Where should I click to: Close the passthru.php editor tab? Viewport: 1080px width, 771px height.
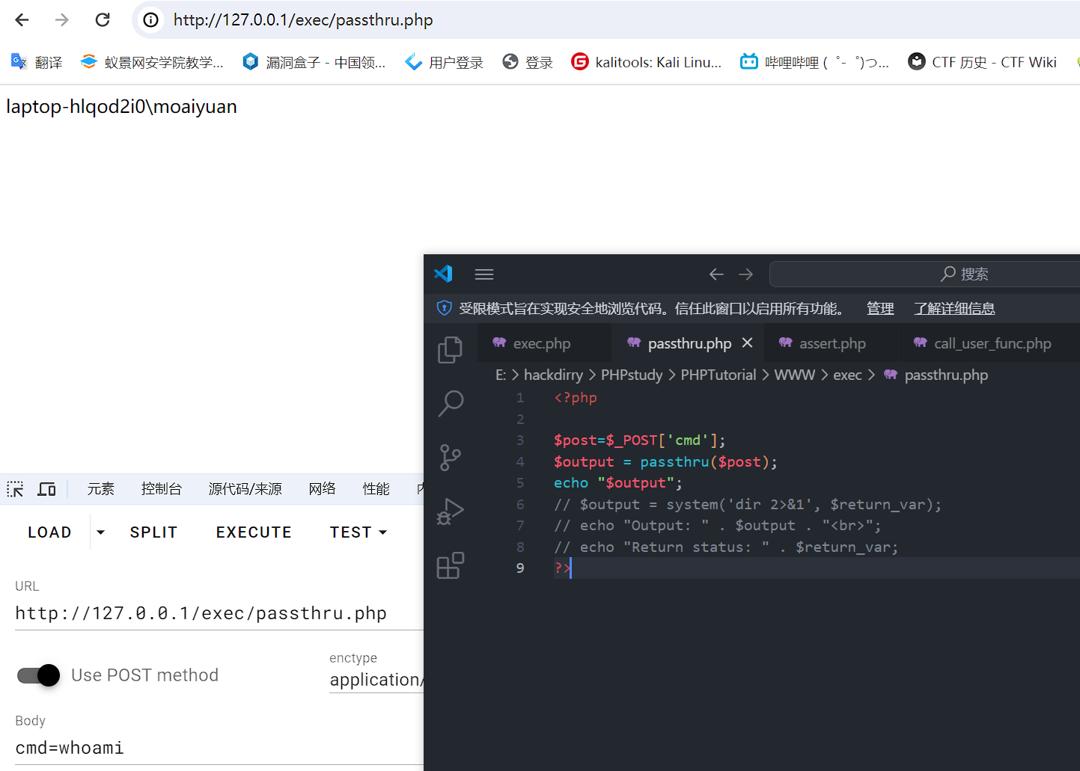(x=747, y=343)
